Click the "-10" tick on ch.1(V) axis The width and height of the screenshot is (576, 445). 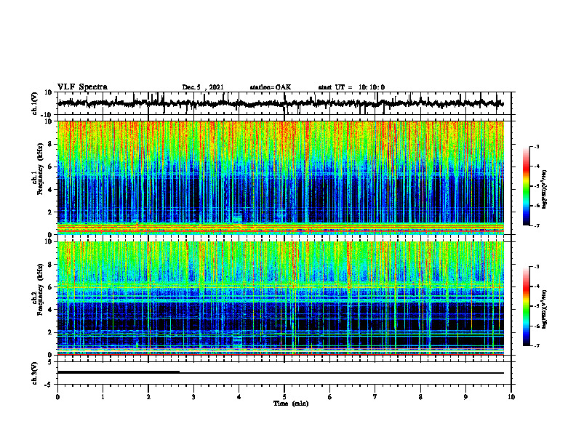pos(47,115)
